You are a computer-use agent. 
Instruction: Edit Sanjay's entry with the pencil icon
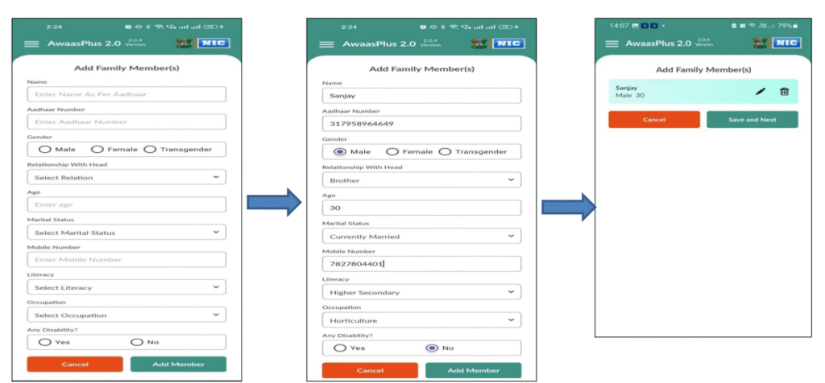(760, 92)
